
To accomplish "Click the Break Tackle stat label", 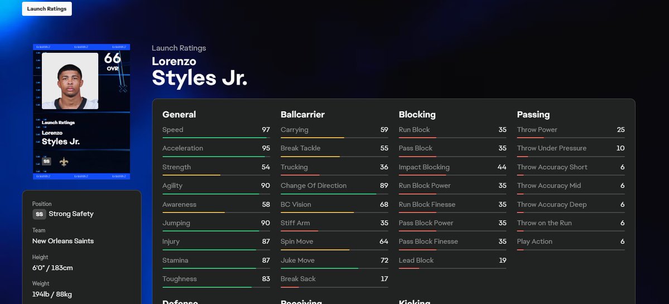I will [x=300, y=148].
